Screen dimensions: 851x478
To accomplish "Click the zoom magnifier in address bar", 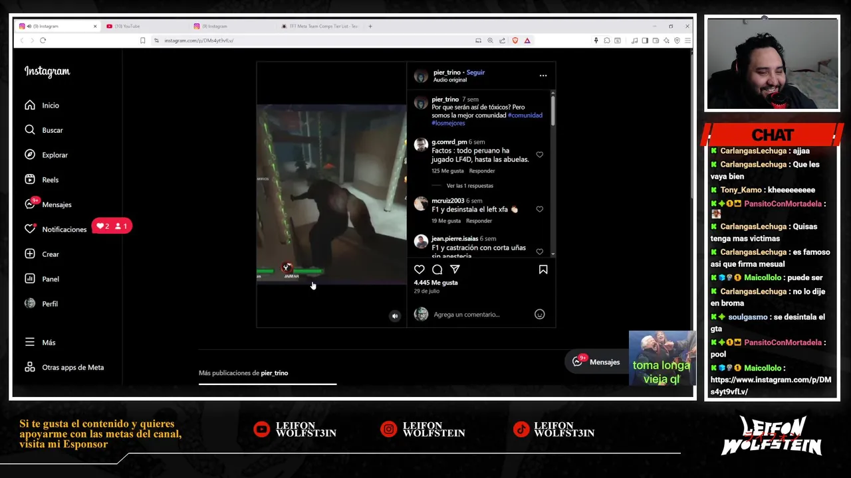I will 491,40.
